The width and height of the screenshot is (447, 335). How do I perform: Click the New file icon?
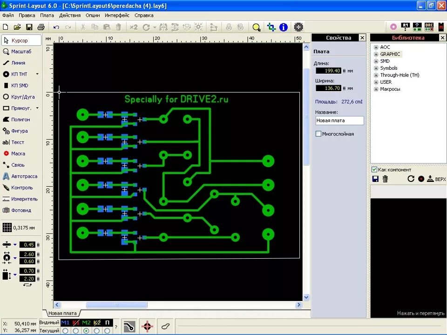pos(6,27)
